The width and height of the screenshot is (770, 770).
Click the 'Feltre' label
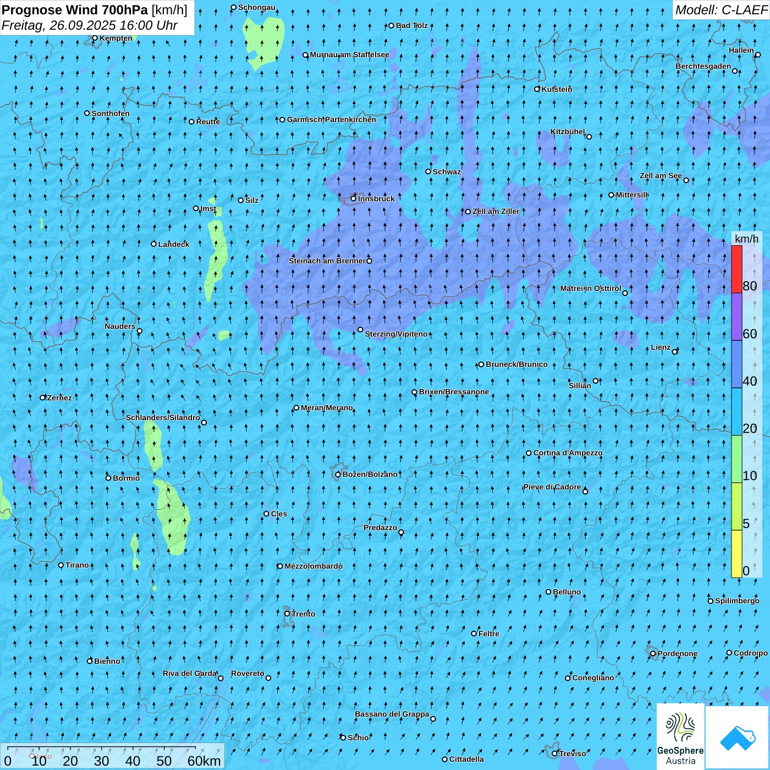tap(489, 634)
